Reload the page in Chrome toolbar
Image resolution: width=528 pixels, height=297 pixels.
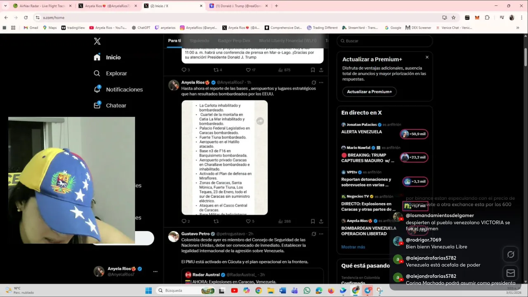pyautogui.click(x=26, y=18)
